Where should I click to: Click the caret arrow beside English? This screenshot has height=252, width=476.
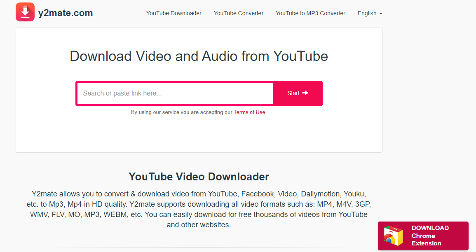pyautogui.click(x=381, y=14)
